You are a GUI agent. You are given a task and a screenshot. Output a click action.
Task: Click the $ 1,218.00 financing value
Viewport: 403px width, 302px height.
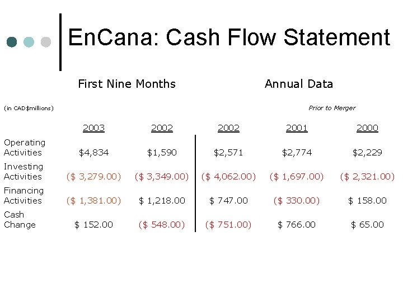[x=162, y=201]
